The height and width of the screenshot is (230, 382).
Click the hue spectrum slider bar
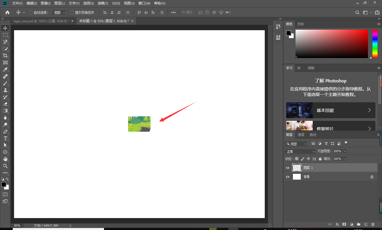pyautogui.click(x=375, y=44)
